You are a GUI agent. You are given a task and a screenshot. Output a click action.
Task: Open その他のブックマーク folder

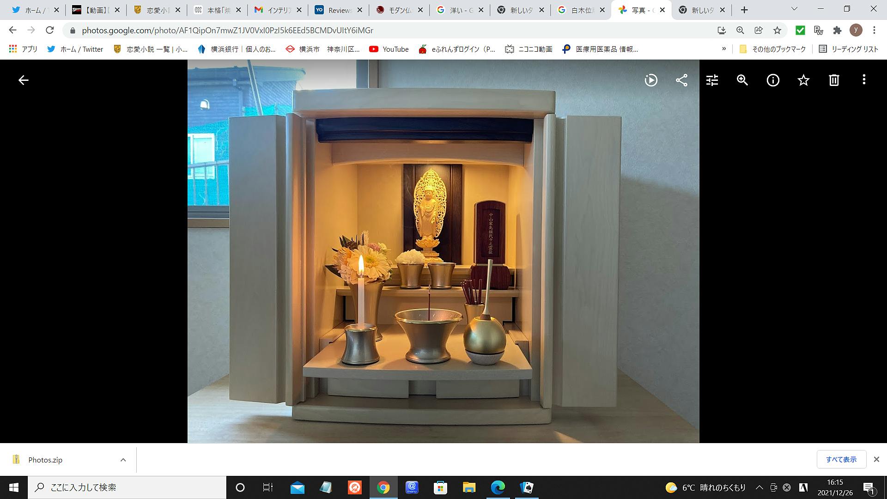(772, 49)
